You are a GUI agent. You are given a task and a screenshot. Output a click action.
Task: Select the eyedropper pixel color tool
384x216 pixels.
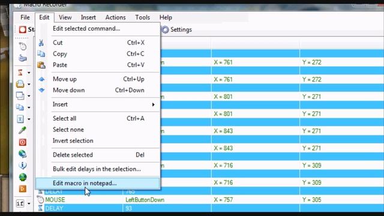tap(22, 130)
